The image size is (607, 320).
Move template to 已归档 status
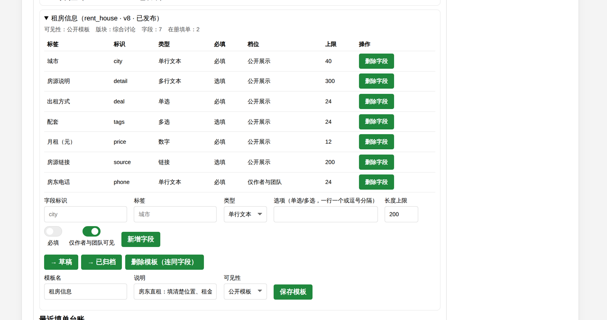[101, 262]
